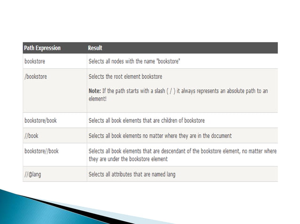Screen dimensions: 300x224
Task: Click the Path Expression column header
Action: click(x=42, y=48)
